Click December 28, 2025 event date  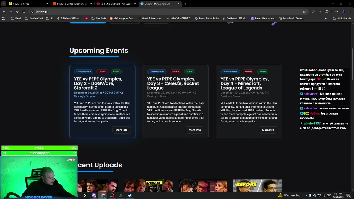(98, 93)
